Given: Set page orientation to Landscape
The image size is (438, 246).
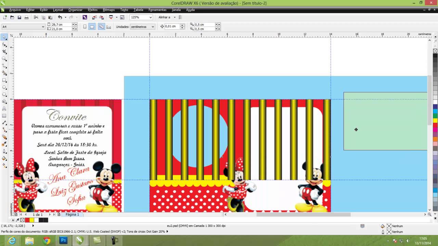Looking at the screenshot, I should [92, 27].
